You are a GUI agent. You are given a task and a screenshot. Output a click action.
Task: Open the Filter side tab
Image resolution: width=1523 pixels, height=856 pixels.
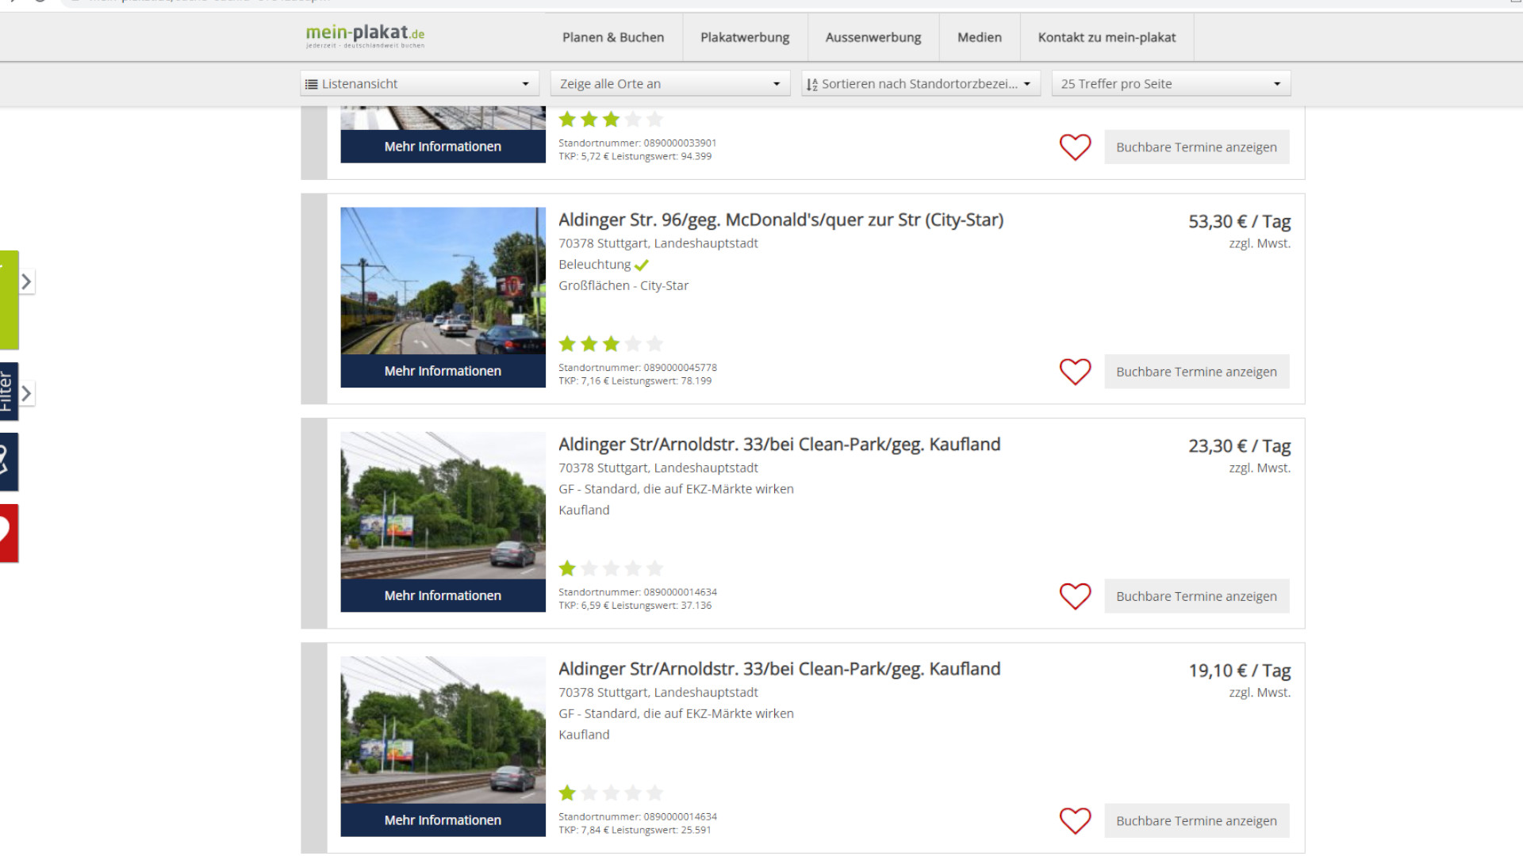pos(9,392)
